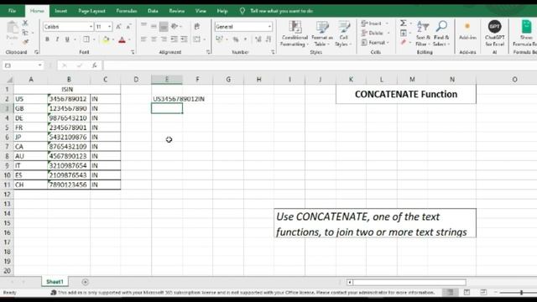537x302 pixels.
Task: Click the Fill down icon in Editing
Action: 404,33
